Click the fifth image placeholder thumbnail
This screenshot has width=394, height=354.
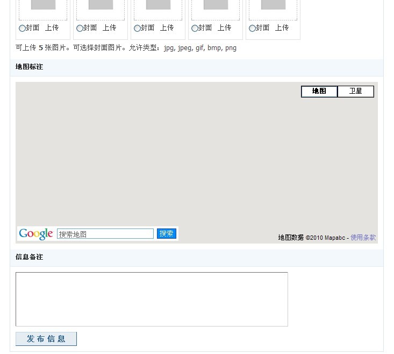274,5
